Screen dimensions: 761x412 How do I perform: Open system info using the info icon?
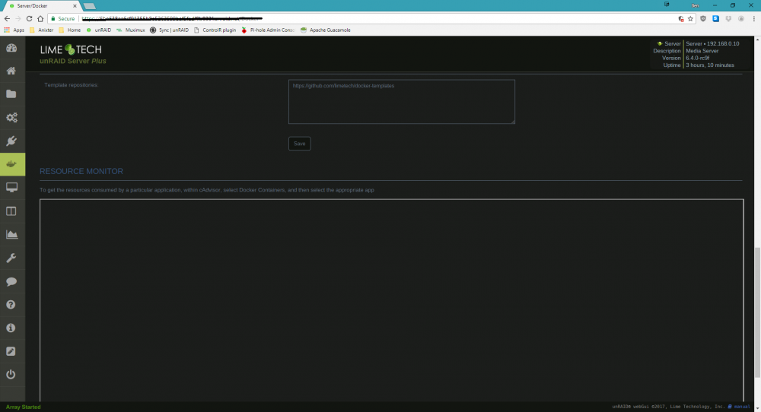click(11, 328)
